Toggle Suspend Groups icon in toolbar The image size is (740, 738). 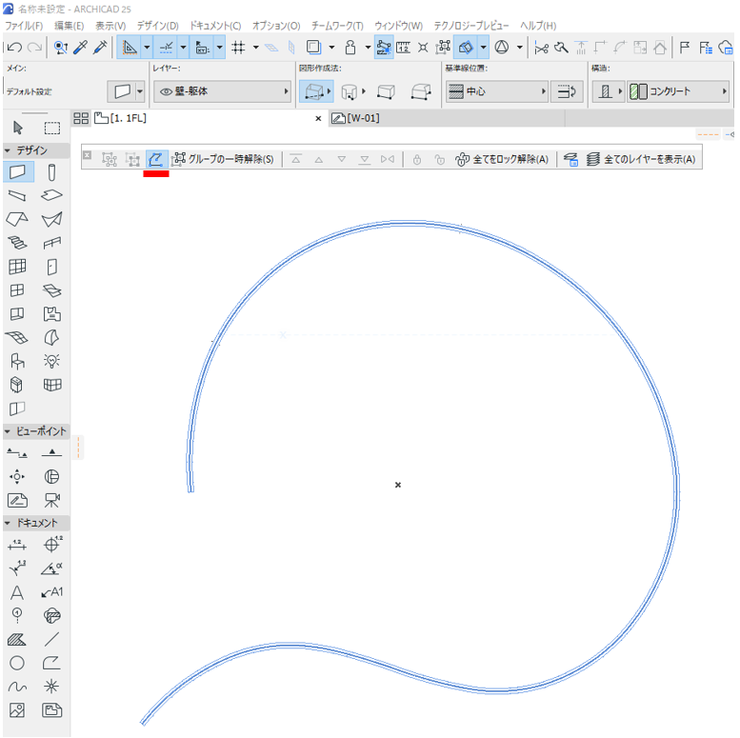tap(443, 48)
